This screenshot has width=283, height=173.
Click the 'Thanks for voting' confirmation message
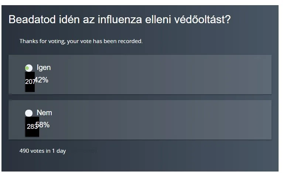(x=81, y=41)
